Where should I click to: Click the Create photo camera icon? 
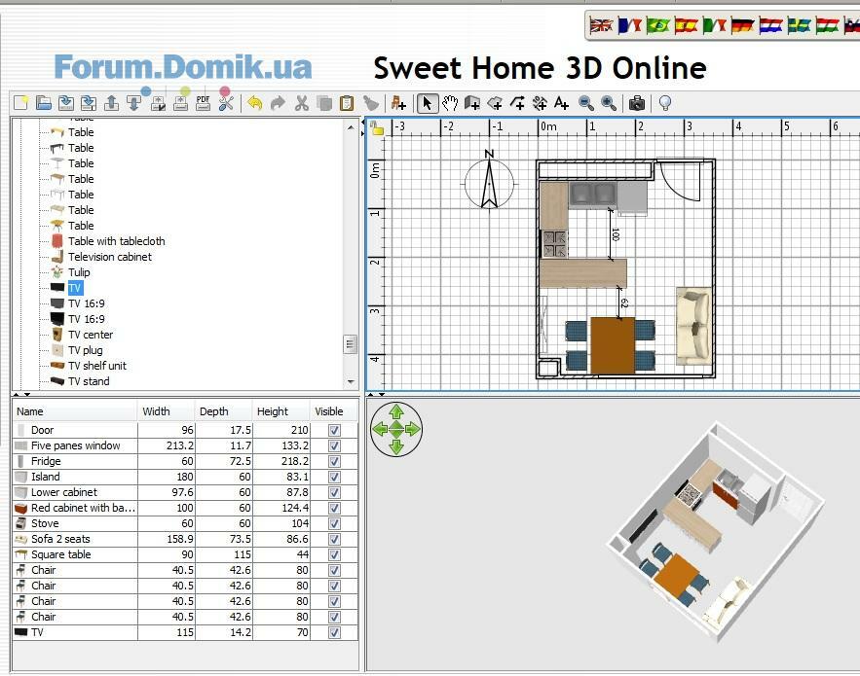[636, 103]
